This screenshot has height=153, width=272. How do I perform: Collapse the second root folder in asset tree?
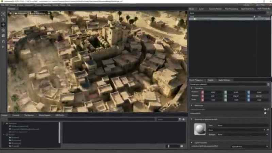[4, 134]
